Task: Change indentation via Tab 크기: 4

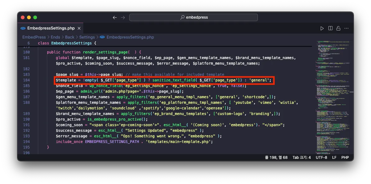Action: (302, 158)
